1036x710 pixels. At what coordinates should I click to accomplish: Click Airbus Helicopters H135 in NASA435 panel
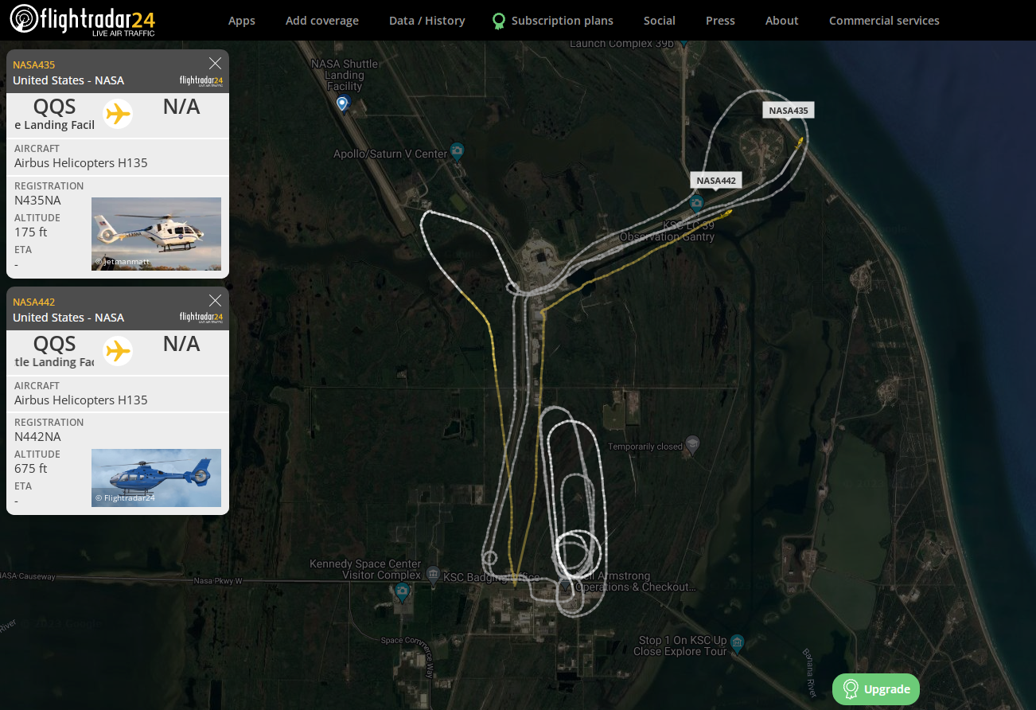point(81,163)
